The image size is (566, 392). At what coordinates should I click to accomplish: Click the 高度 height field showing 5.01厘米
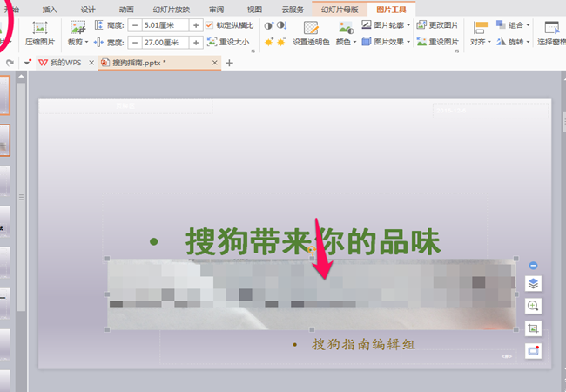click(x=165, y=25)
